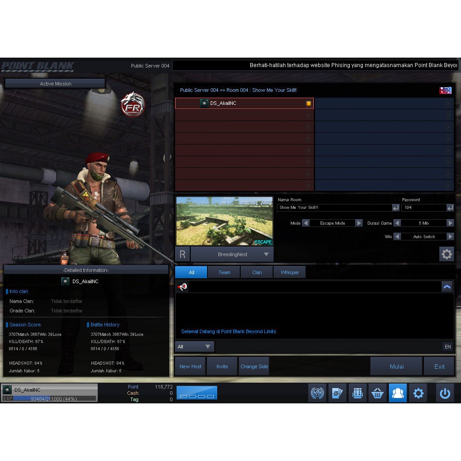Click the mission card icon in the bottom toolbar
This screenshot has width=461, height=461.
click(338, 393)
